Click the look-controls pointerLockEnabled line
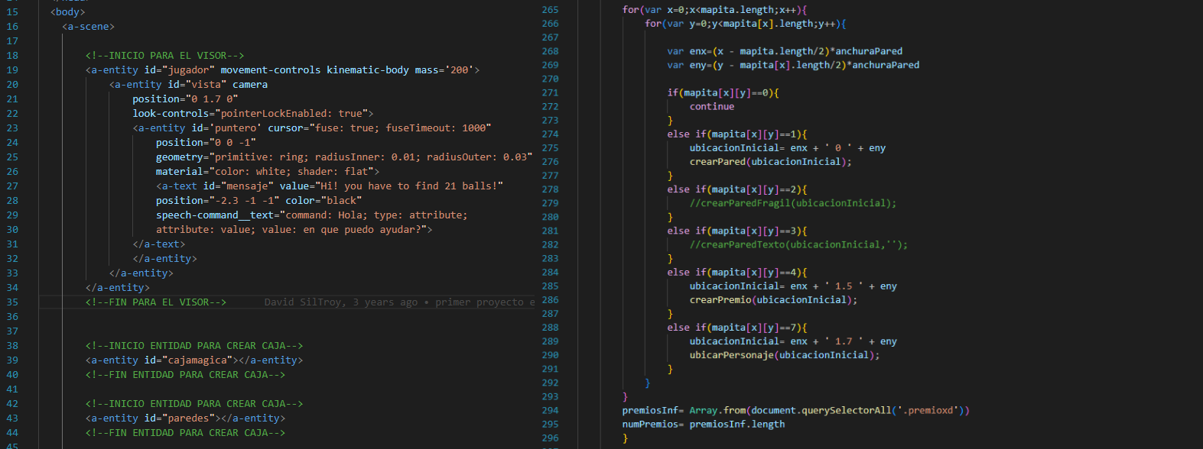The height and width of the screenshot is (449, 1203). coord(253,114)
